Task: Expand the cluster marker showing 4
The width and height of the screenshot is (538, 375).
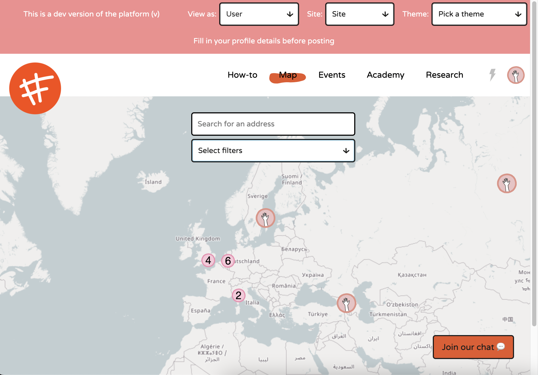Action: point(208,260)
